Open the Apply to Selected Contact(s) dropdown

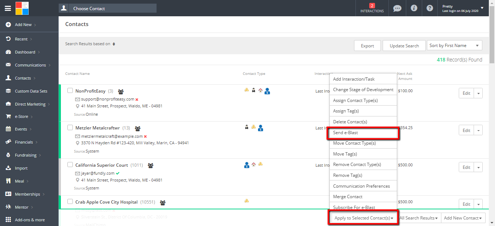(x=364, y=218)
